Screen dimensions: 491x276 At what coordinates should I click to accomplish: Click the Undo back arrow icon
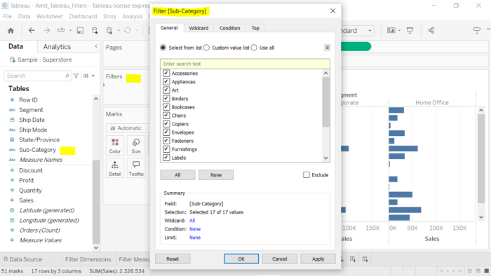[32, 30]
